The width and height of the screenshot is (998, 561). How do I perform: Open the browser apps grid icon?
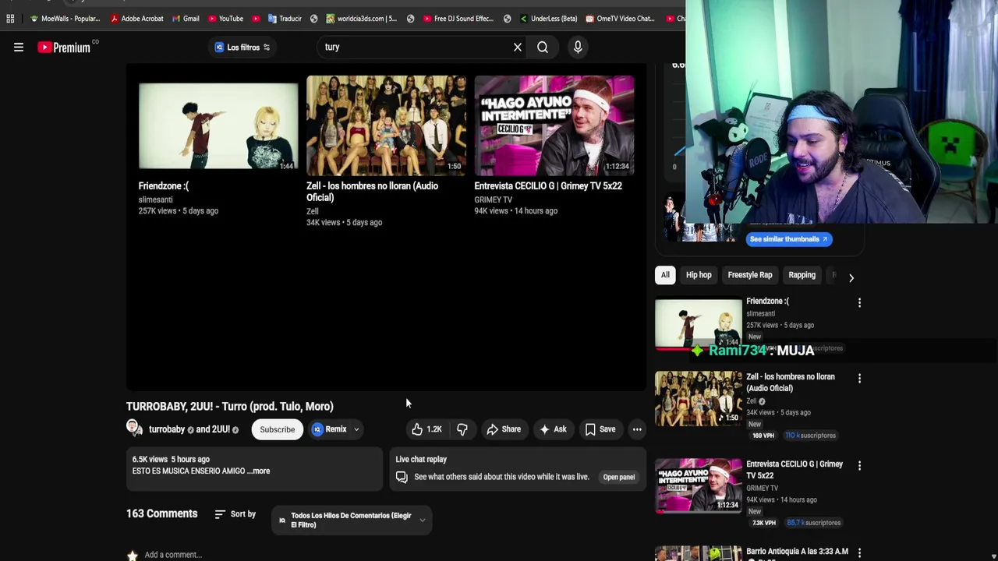[x=10, y=19]
